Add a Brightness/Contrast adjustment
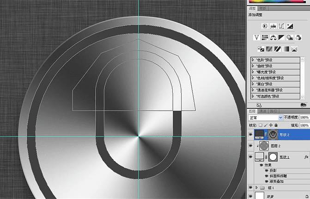 (265, 26)
